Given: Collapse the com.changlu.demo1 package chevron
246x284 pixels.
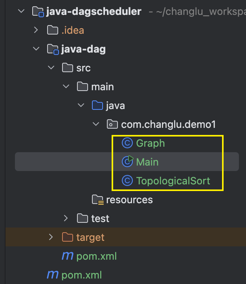Looking at the screenshot, I should 95,124.
